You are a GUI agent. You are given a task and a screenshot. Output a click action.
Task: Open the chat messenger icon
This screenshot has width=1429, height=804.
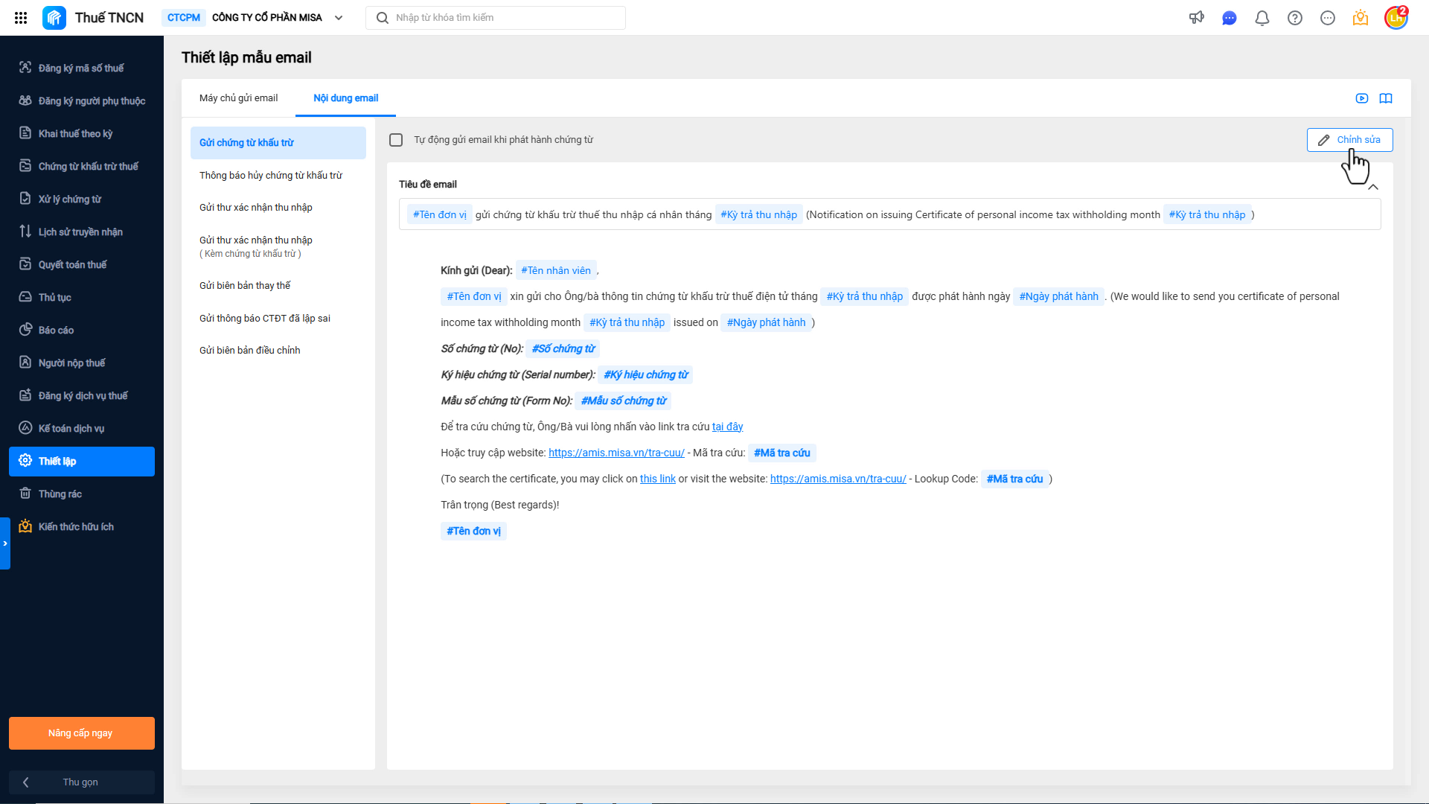point(1230,18)
